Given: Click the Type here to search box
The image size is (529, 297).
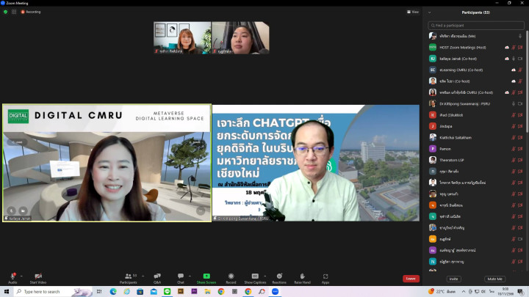Looking at the screenshot, I should pos(54,292).
